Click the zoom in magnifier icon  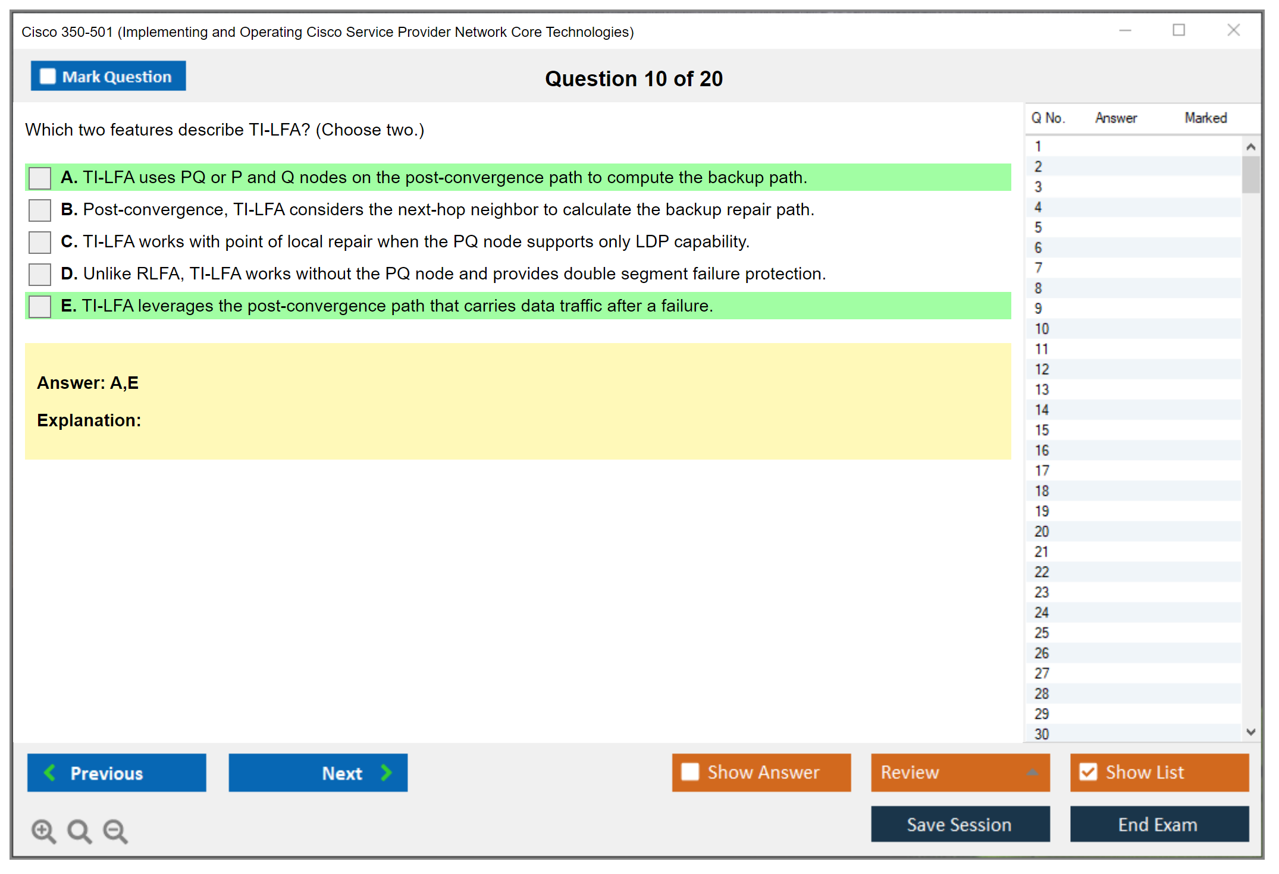[43, 831]
